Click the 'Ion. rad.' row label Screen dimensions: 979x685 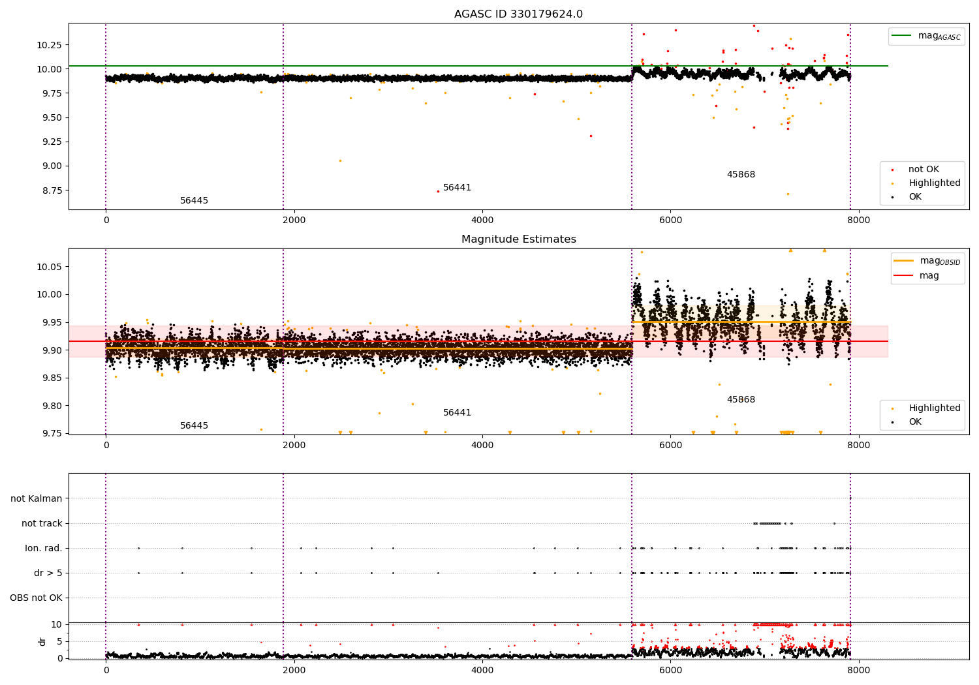[x=44, y=548]
